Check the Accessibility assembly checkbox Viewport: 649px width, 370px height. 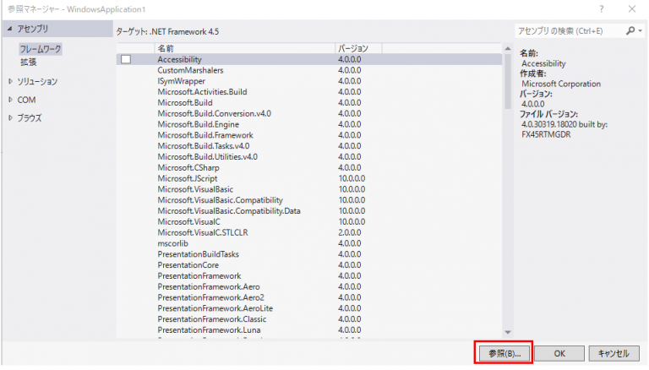(126, 60)
